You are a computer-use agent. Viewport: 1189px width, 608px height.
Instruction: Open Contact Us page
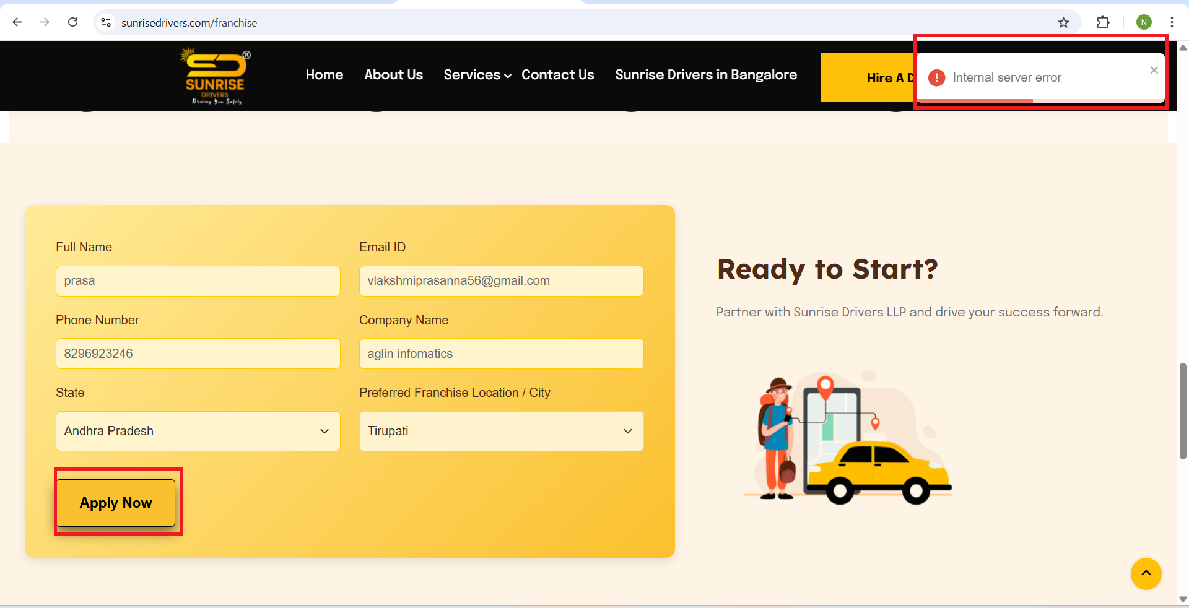[557, 75]
